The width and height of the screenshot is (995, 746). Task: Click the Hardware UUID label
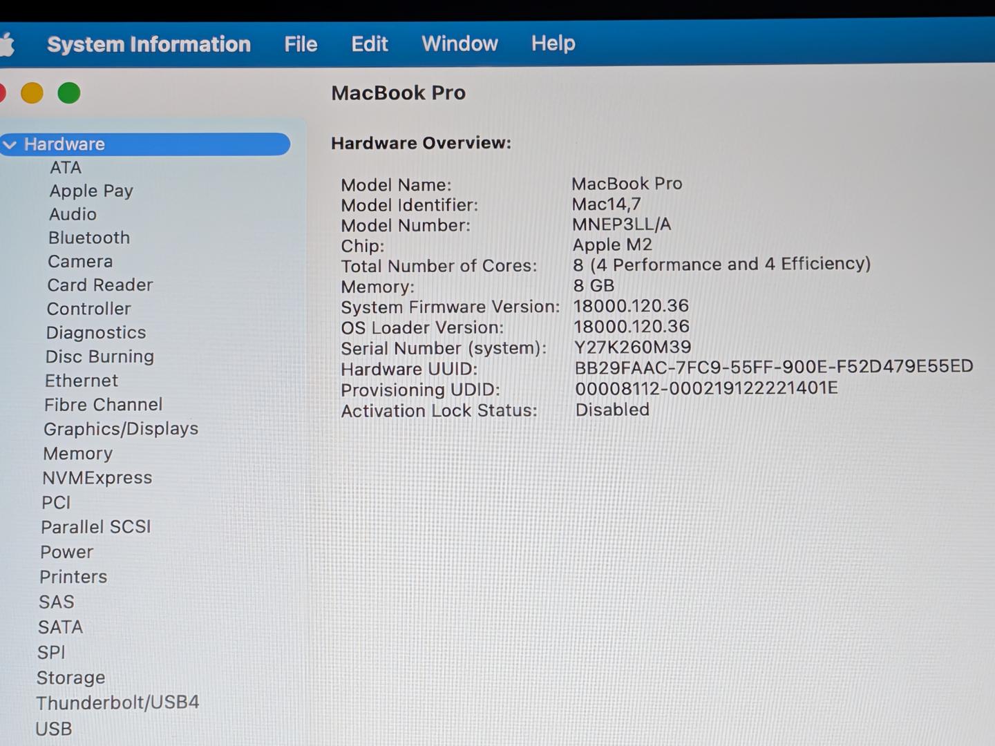pos(409,369)
